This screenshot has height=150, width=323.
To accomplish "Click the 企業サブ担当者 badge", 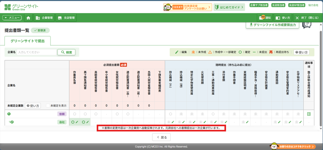I will click(x=259, y=5).
